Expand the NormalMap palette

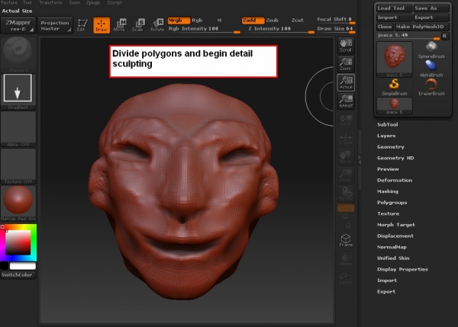392,247
